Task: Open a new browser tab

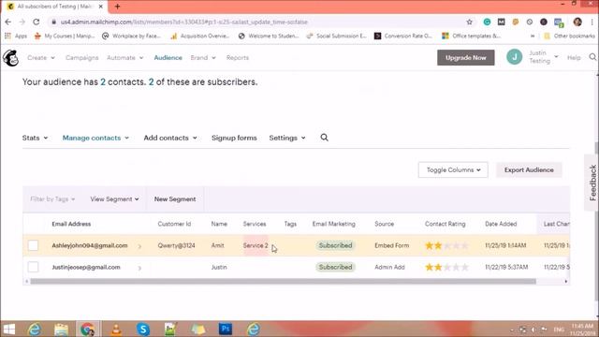Action: pos(117,7)
